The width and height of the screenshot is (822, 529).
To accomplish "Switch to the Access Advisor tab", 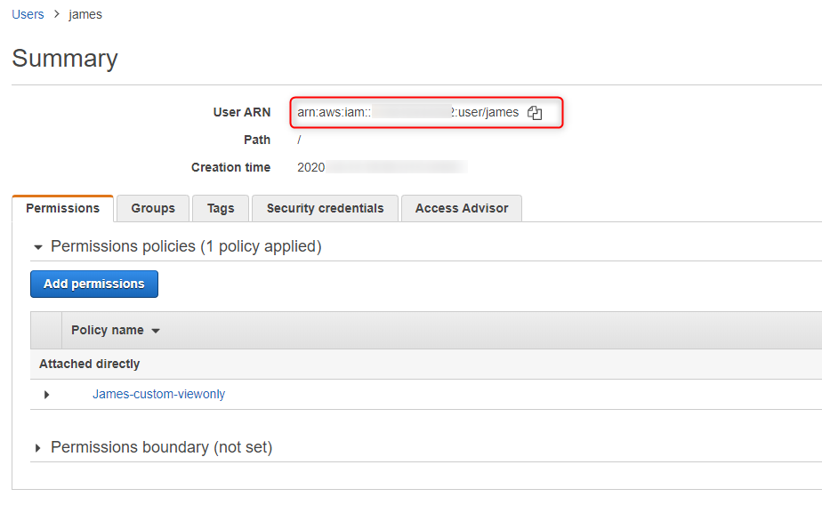I will coord(462,208).
